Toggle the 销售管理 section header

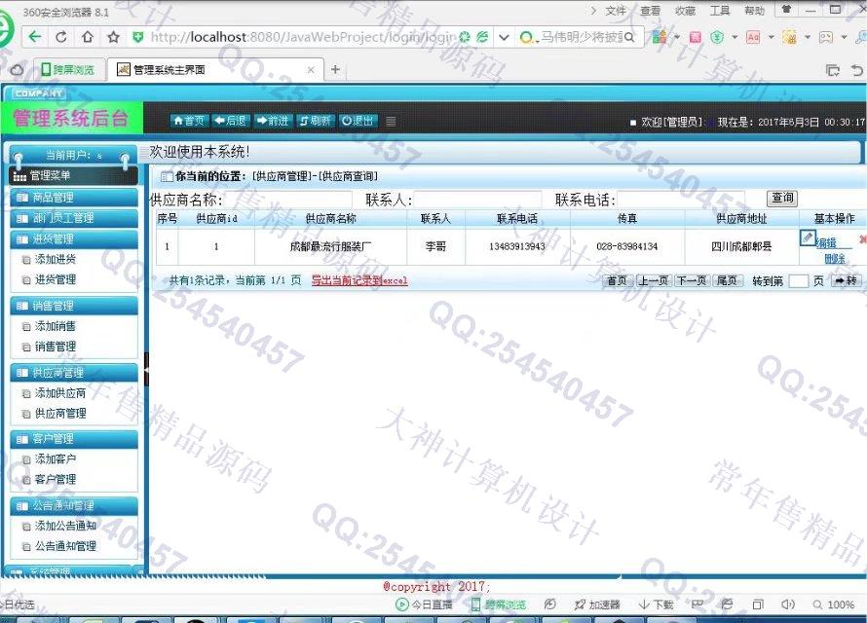74,306
